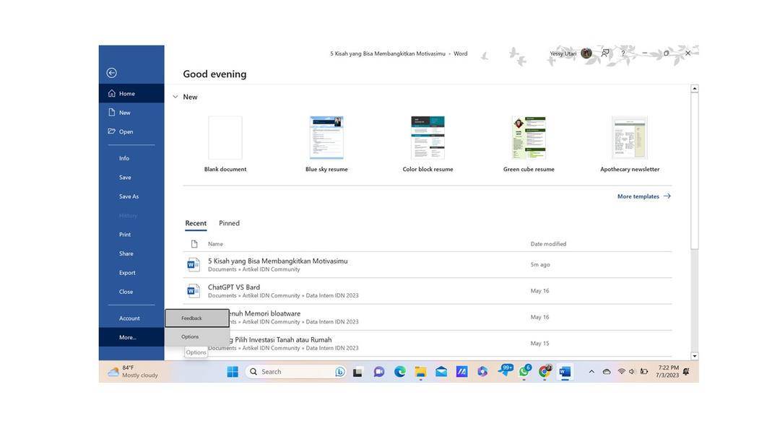The width and height of the screenshot is (780, 439).
Task: Click the file icon in list header
Action: [194, 244]
